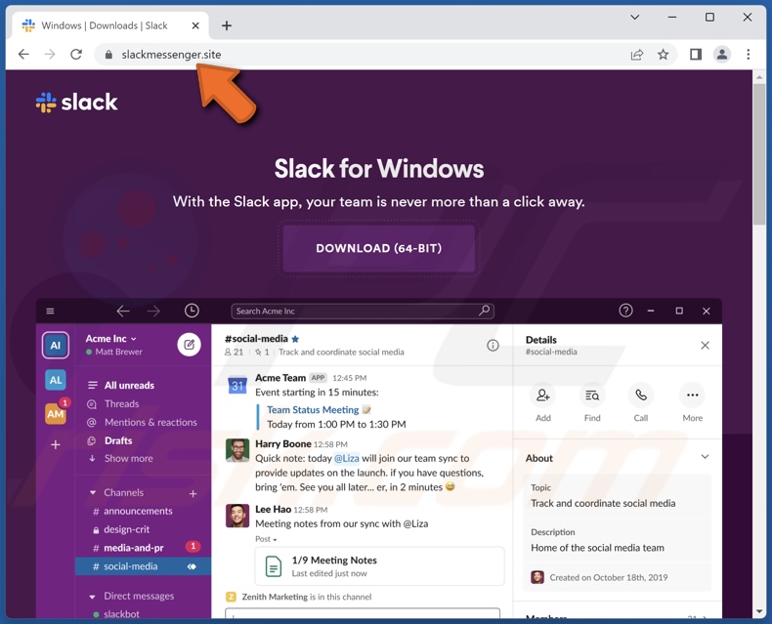The height and width of the screenshot is (624, 772).
Task: Click the Slack logo in page header
Action: 76,103
